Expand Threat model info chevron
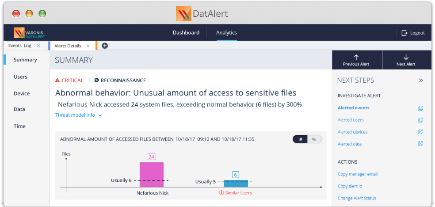This screenshot has width=435, height=207. pyautogui.click(x=100, y=115)
